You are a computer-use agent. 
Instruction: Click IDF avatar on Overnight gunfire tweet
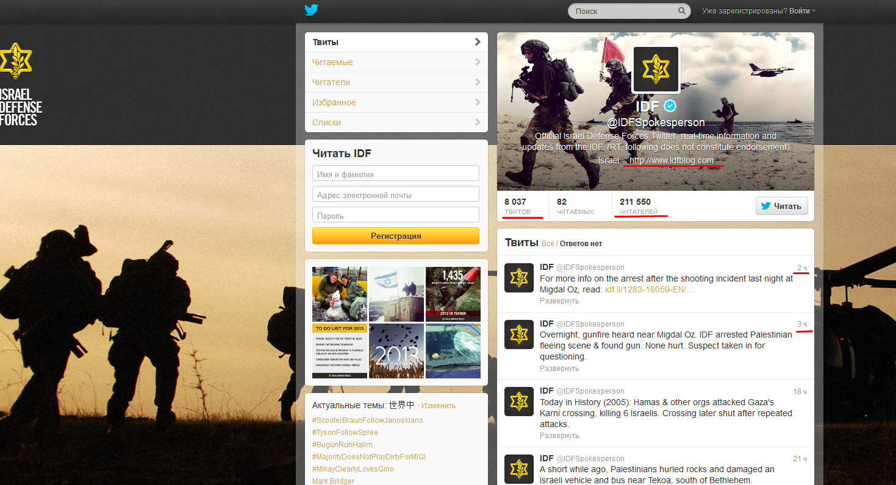(519, 335)
